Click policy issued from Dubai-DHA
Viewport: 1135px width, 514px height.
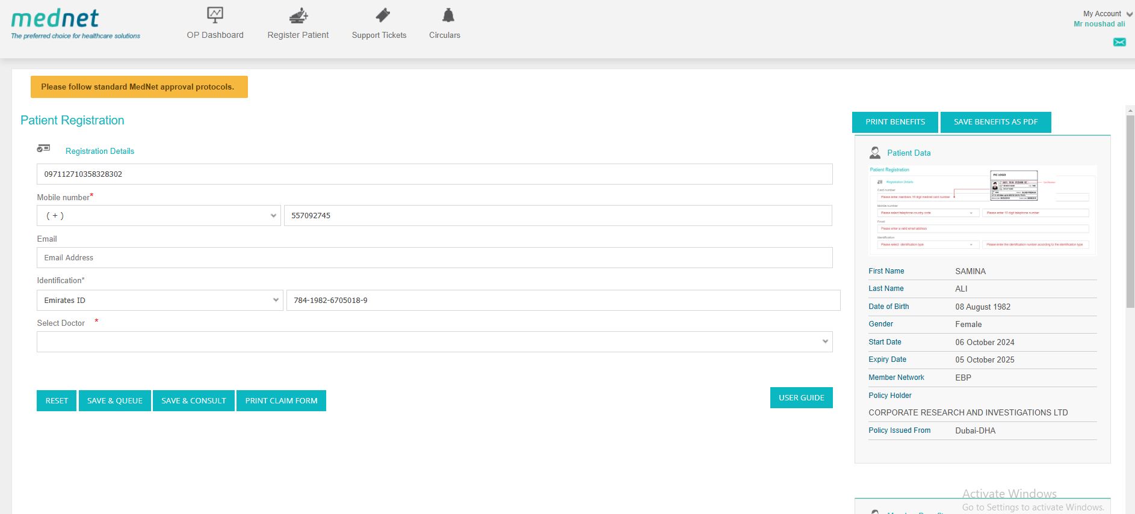(x=976, y=430)
